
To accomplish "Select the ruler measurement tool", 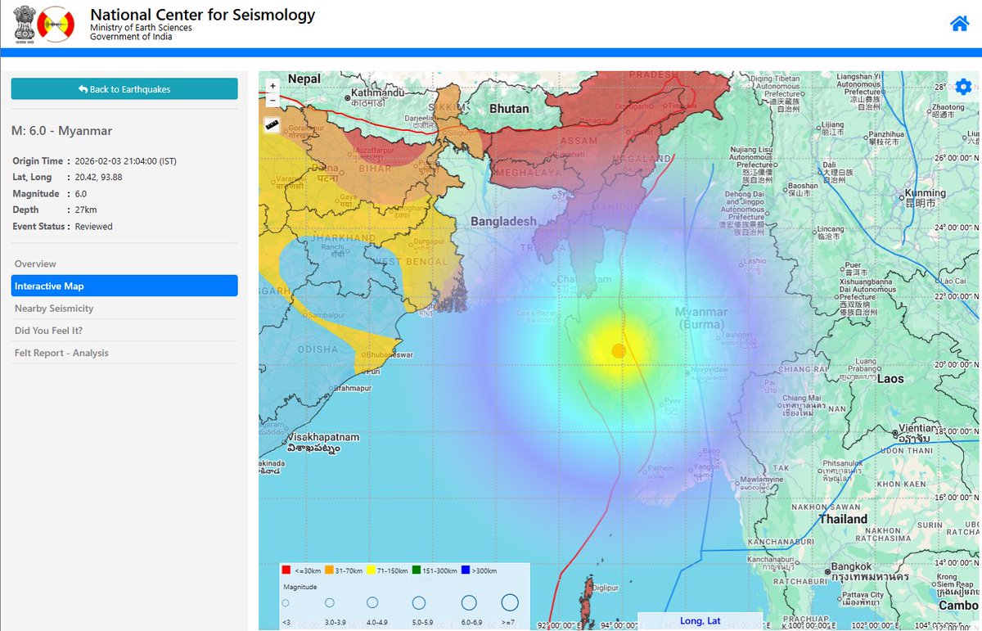I will coord(272,125).
